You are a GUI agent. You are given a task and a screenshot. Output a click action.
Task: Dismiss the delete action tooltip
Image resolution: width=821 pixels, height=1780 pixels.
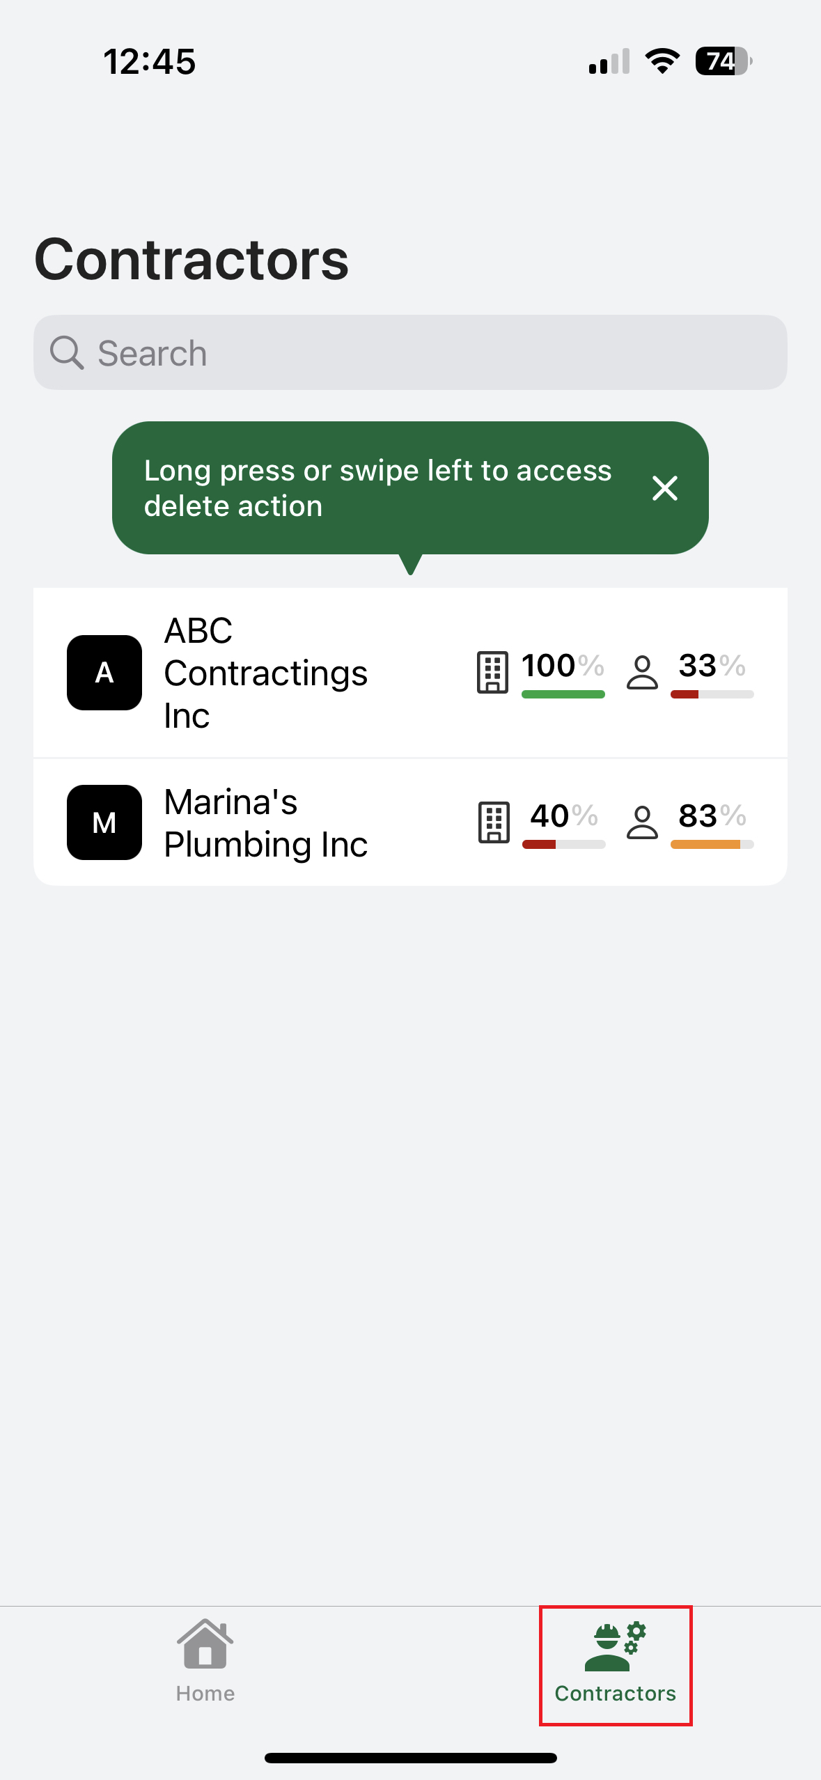[x=664, y=488]
